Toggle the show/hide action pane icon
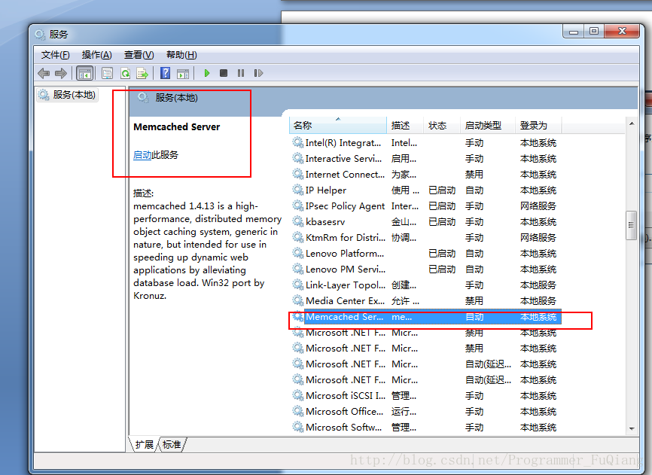 coord(183,74)
